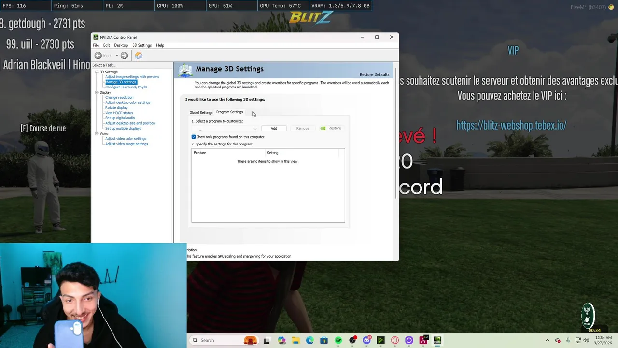The height and width of the screenshot is (348, 618).
Task: Open OBS Studio from taskbar
Action: click(x=352, y=341)
